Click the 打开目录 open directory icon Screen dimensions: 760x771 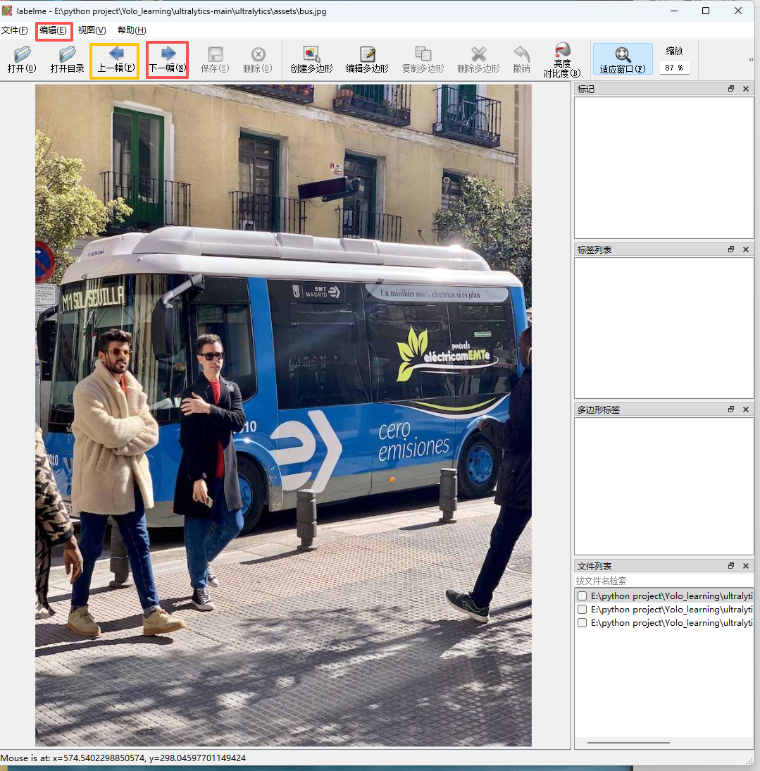67,59
